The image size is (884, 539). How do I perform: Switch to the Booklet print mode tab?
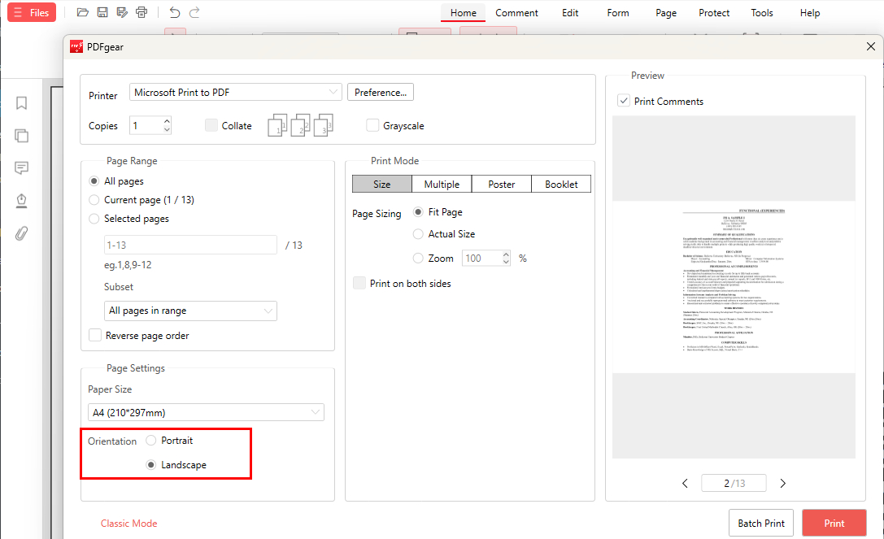pos(560,184)
